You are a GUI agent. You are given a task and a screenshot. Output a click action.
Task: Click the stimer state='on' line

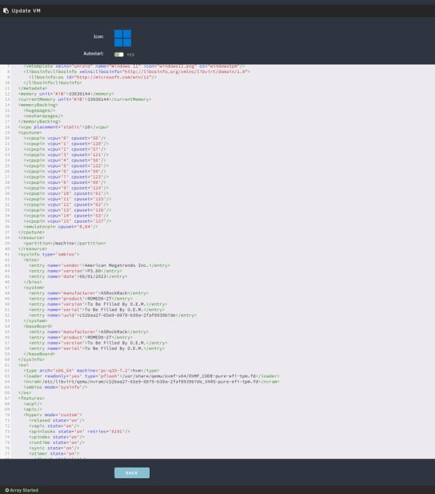[x=54, y=454]
